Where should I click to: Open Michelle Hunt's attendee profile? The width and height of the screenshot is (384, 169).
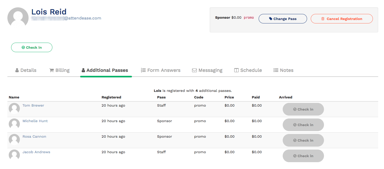[35, 121]
